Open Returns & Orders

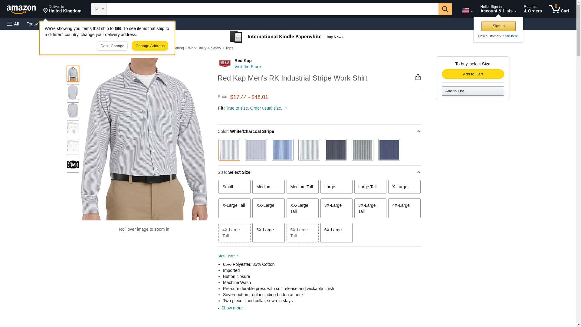(x=533, y=9)
